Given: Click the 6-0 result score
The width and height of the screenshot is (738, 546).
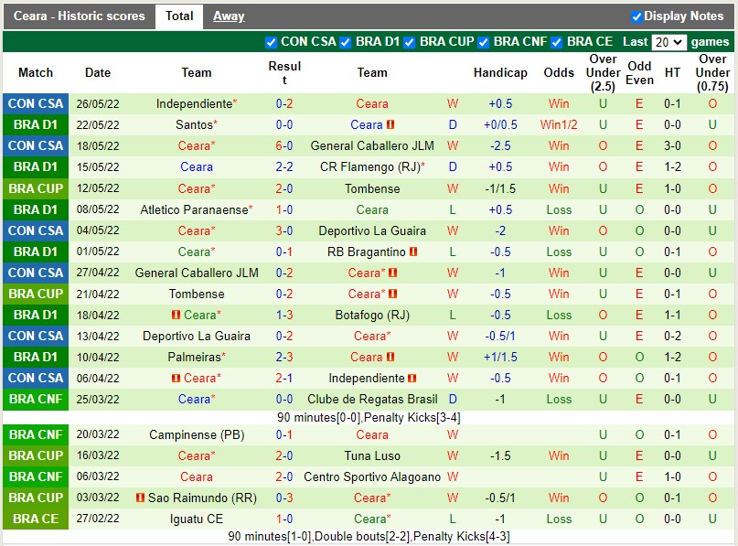Looking at the screenshot, I should 284,146.
